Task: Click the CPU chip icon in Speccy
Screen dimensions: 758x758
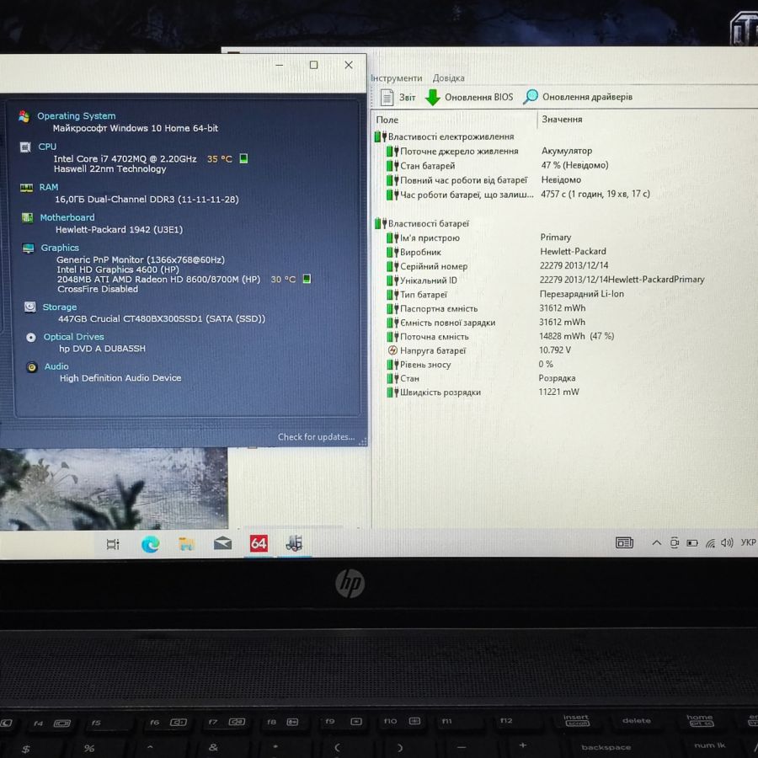Action: (x=25, y=147)
